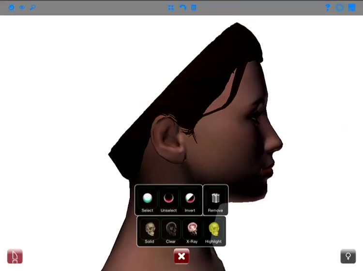Open the magnifier search tool
This screenshot has height=271, width=363.
coord(32,7)
